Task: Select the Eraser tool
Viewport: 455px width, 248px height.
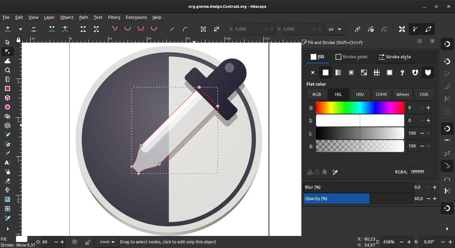Action: coord(7,181)
